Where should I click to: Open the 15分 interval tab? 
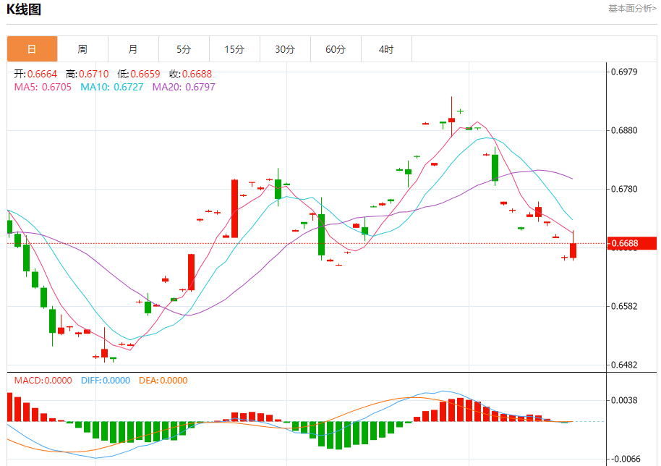point(234,49)
